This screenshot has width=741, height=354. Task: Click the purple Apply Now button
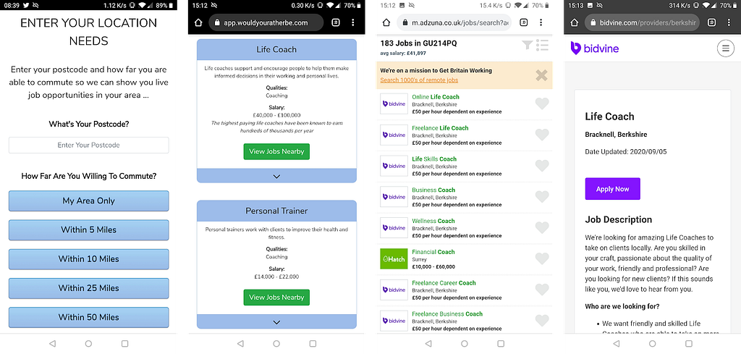tap(612, 189)
